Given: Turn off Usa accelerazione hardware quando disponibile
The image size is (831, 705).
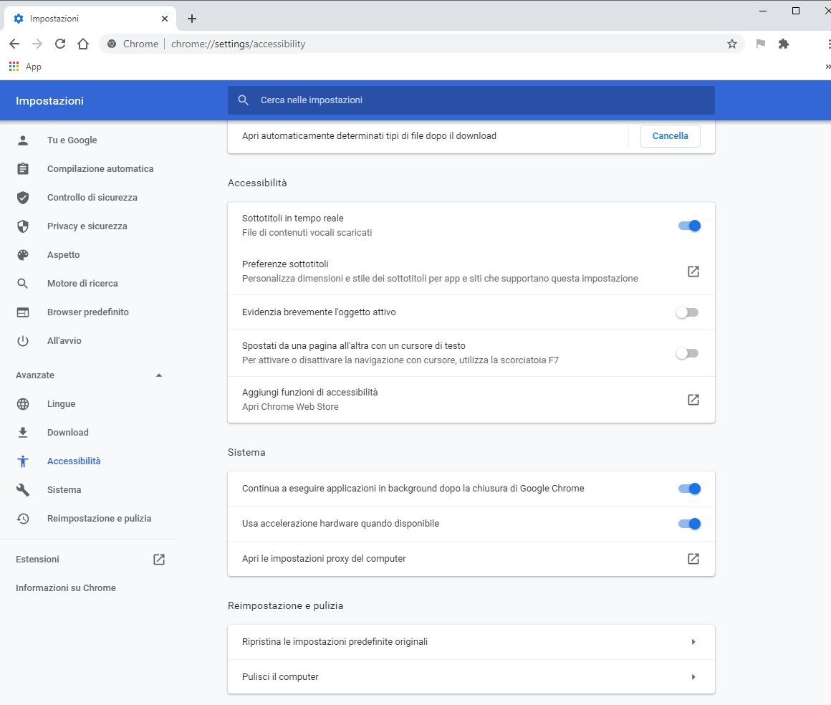Looking at the screenshot, I should [x=688, y=524].
